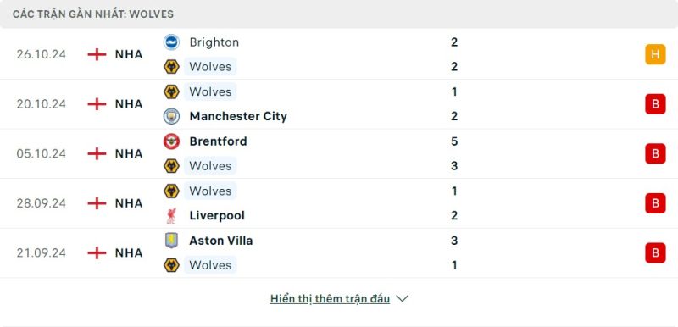Click the NHA league label for 20.10.24
This screenshot has width=678, height=327.
coord(129,104)
